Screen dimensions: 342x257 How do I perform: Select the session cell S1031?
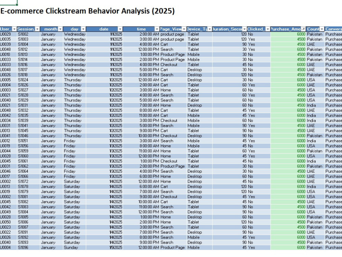[29, 105]
